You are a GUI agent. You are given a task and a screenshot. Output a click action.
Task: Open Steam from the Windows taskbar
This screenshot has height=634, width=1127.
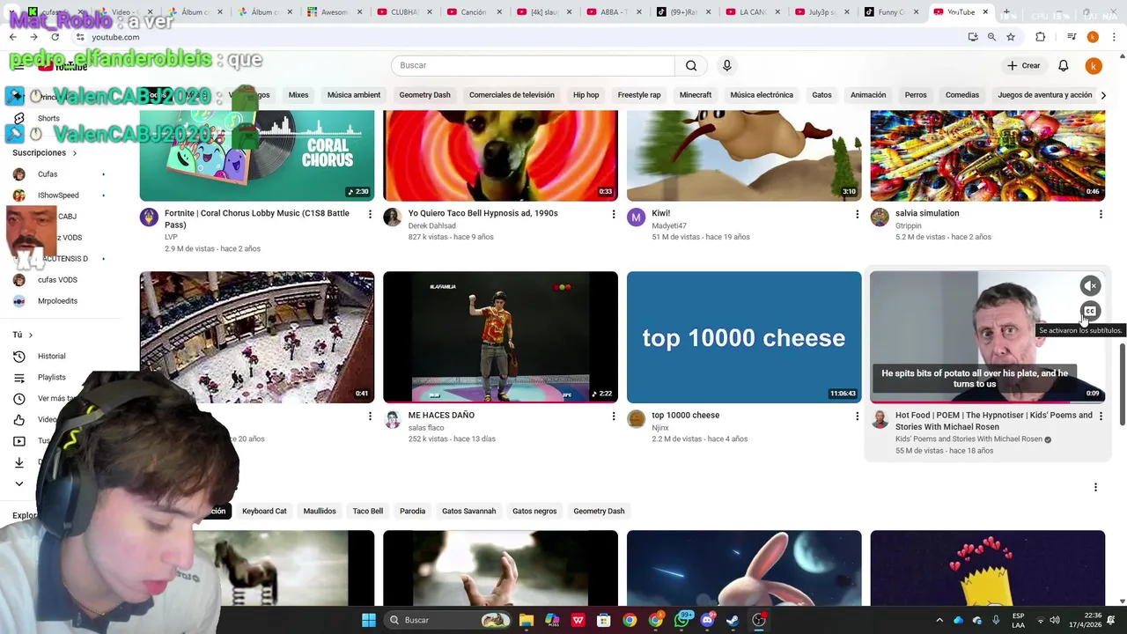tap(733, 620)
